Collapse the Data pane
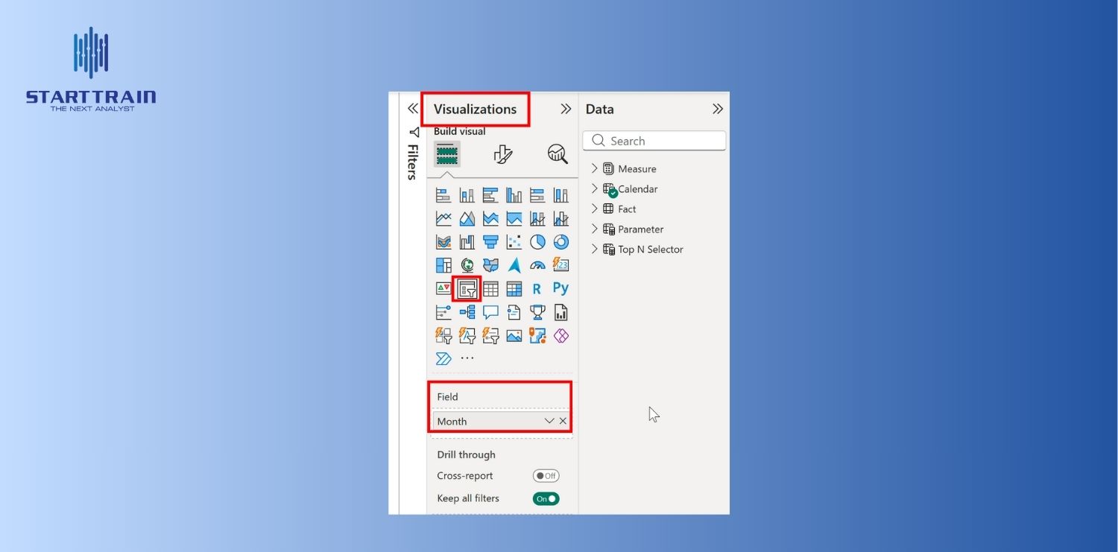Screen dimensions: 1118x552 pyautogui.click(x=717, y=109)
